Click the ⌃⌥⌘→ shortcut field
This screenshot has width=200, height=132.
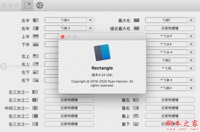(x=167, y=80)
